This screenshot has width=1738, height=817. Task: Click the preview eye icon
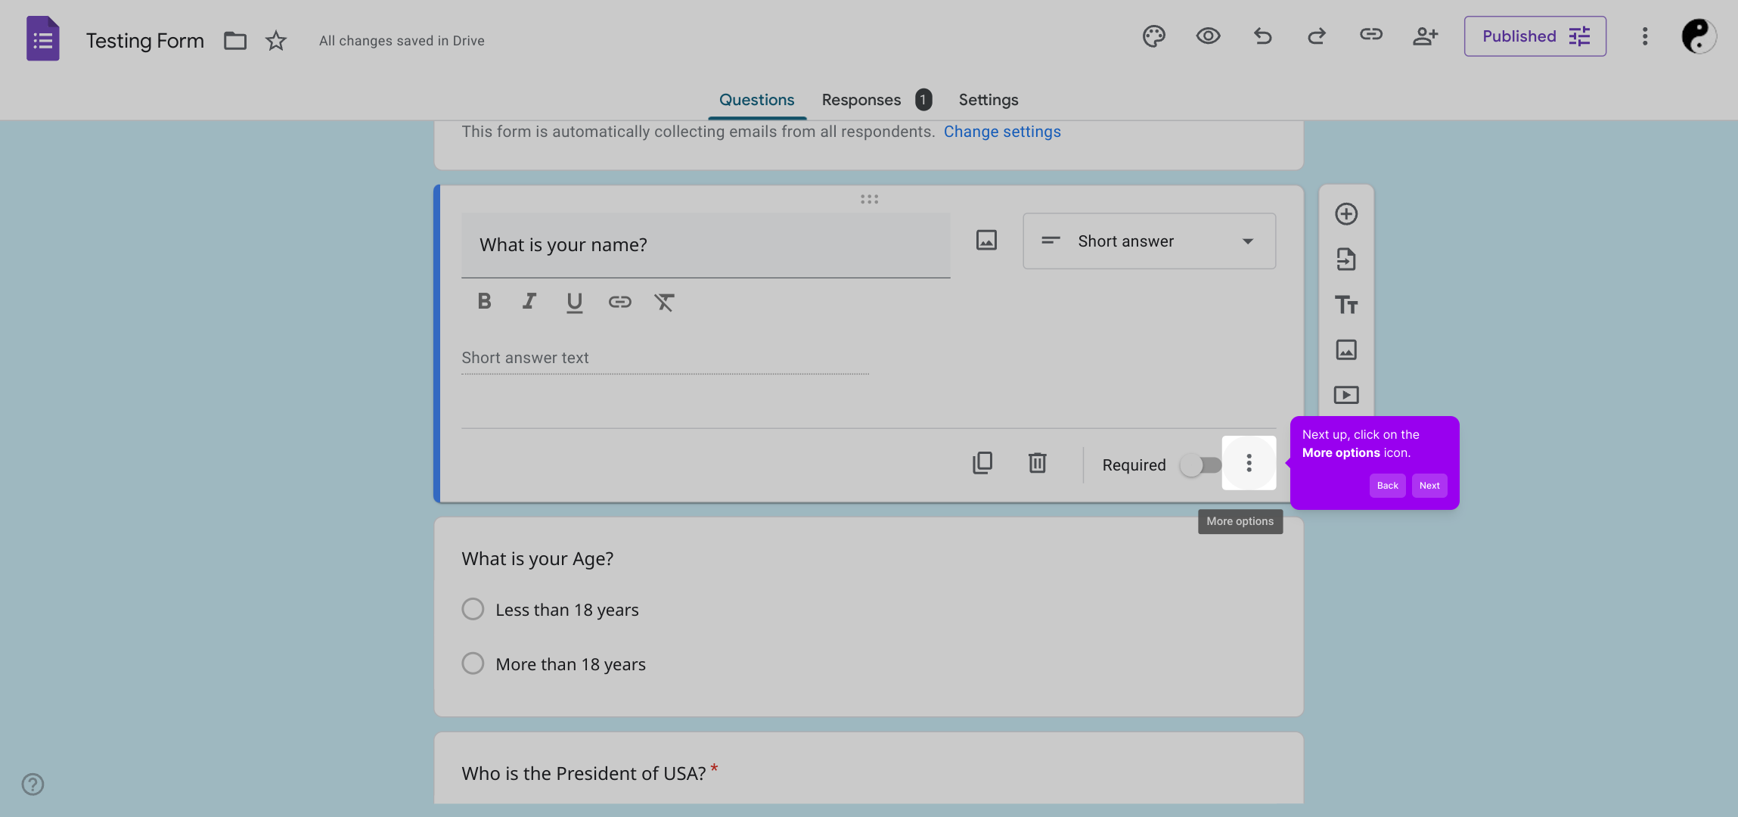[x=1208, y=36]
